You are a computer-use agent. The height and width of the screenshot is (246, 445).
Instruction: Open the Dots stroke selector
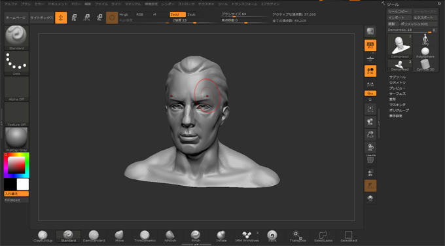16,63
